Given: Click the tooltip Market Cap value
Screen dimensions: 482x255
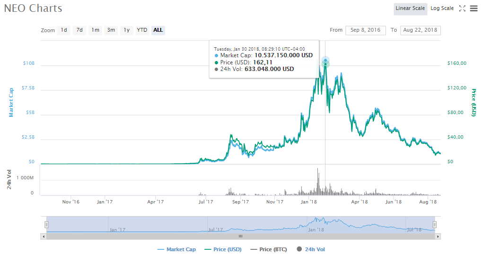Looking at the screenshot, I should (283, 55).
